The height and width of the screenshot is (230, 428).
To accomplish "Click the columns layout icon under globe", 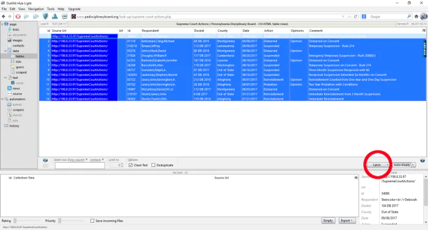I will [x=45, y=166].
